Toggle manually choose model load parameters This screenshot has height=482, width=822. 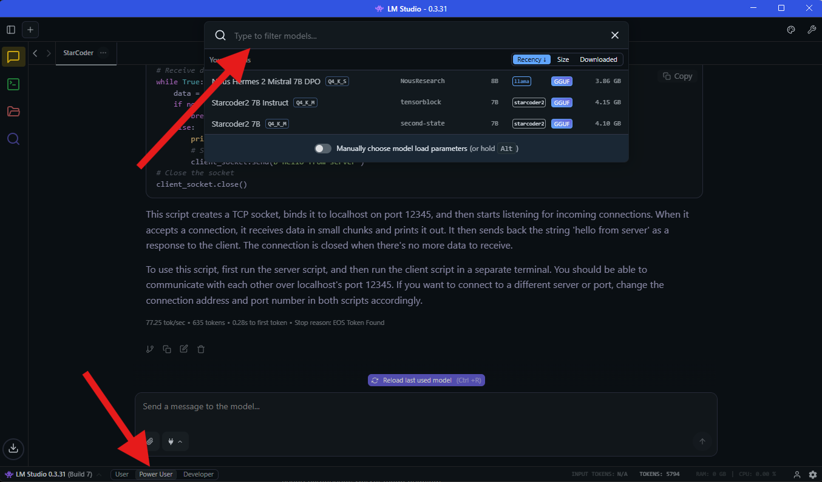click(x=323, y=149)
